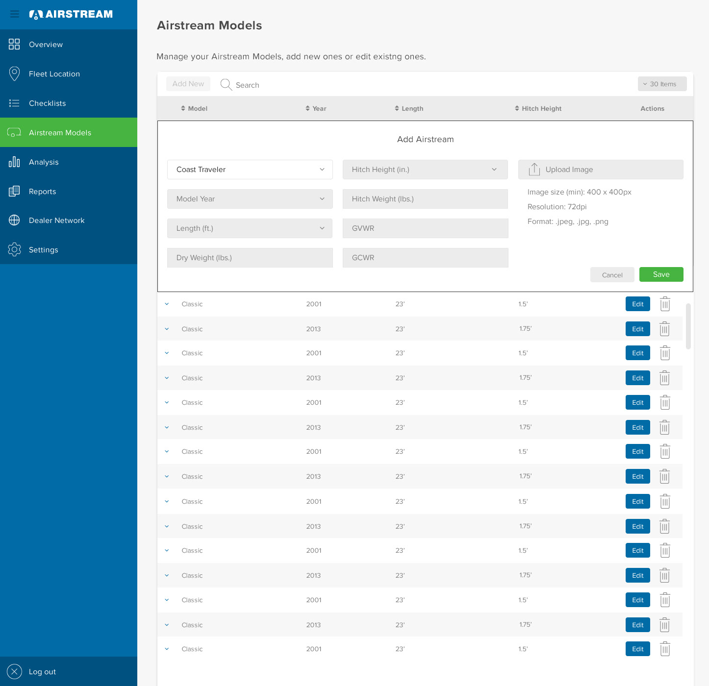Viewport: 709px width, 686px height.
Task: Open the Hitch Height (in.) dropdown
Action: pos(425,170)
